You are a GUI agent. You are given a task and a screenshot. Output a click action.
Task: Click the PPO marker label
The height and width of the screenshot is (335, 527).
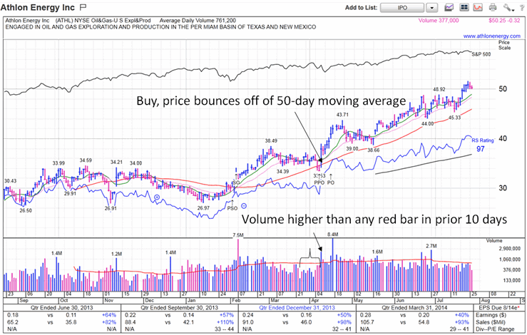pos(319,182)
